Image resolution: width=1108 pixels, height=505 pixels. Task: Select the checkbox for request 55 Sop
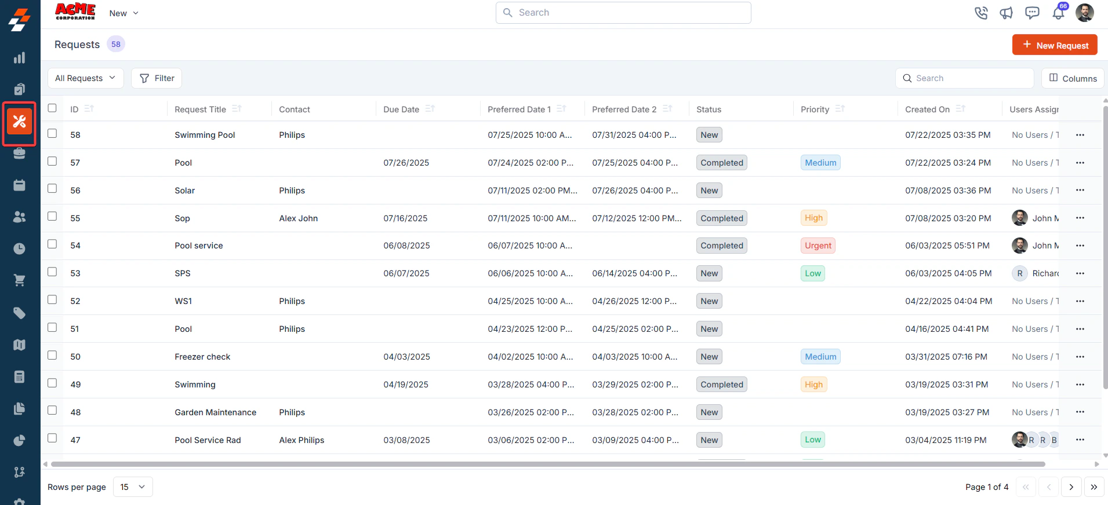52,216
